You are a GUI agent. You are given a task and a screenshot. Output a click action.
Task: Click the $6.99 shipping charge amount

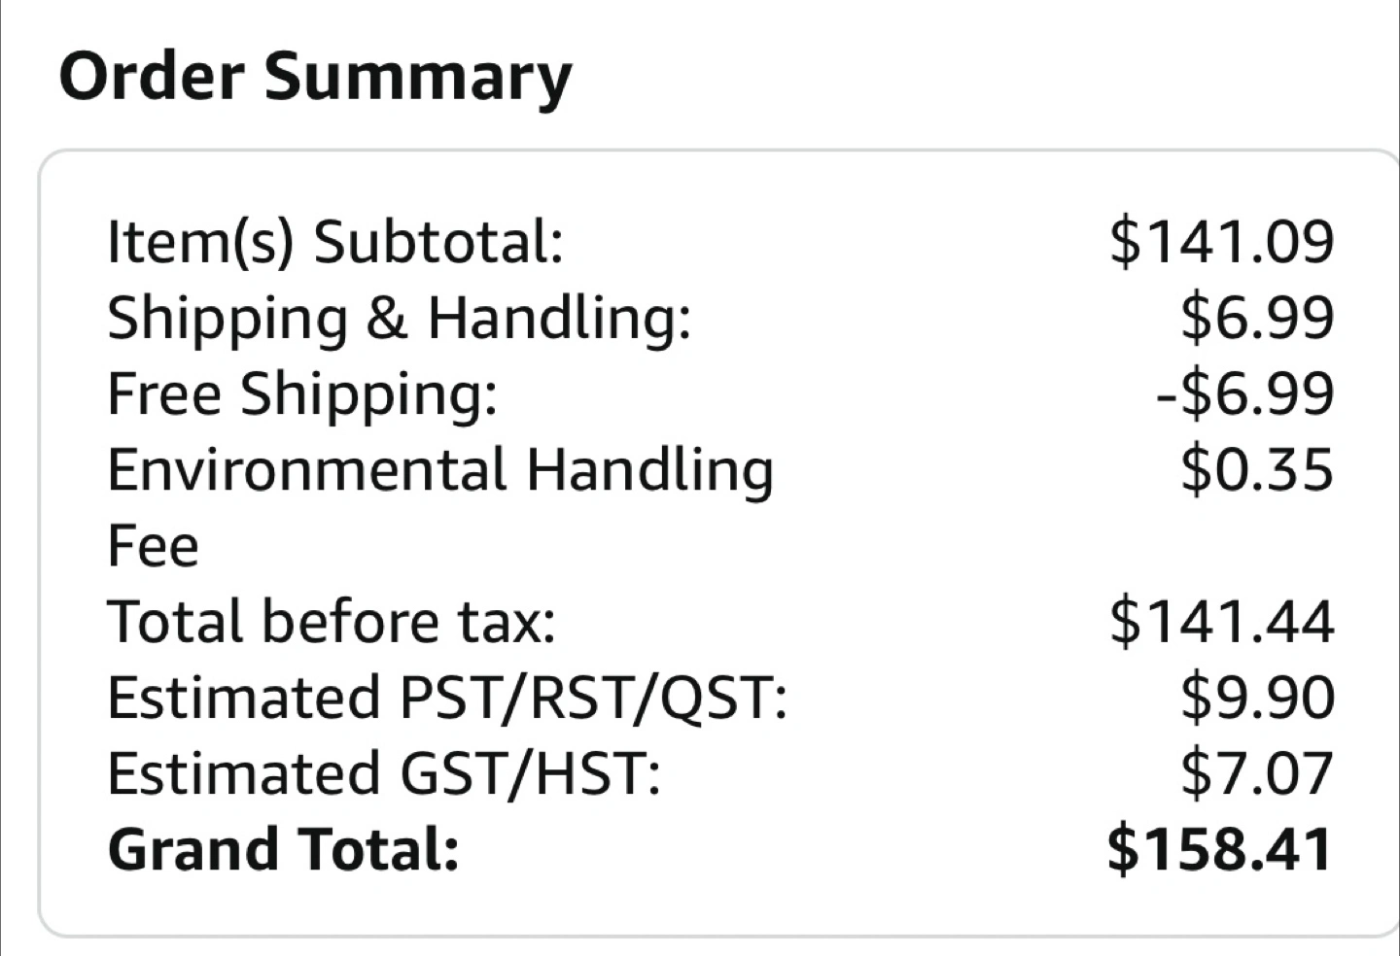(1257, 318)
